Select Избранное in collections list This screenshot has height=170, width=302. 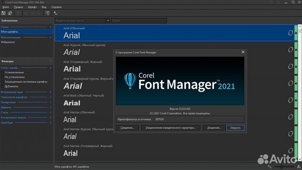[x=8, y=42]
